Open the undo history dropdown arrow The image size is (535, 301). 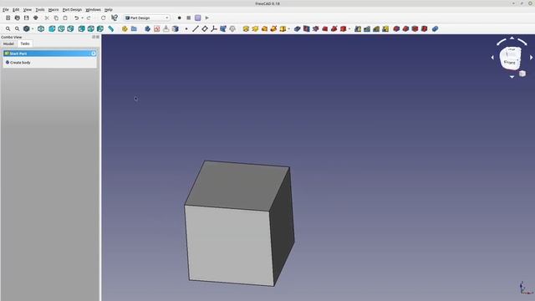coord(82,18)
